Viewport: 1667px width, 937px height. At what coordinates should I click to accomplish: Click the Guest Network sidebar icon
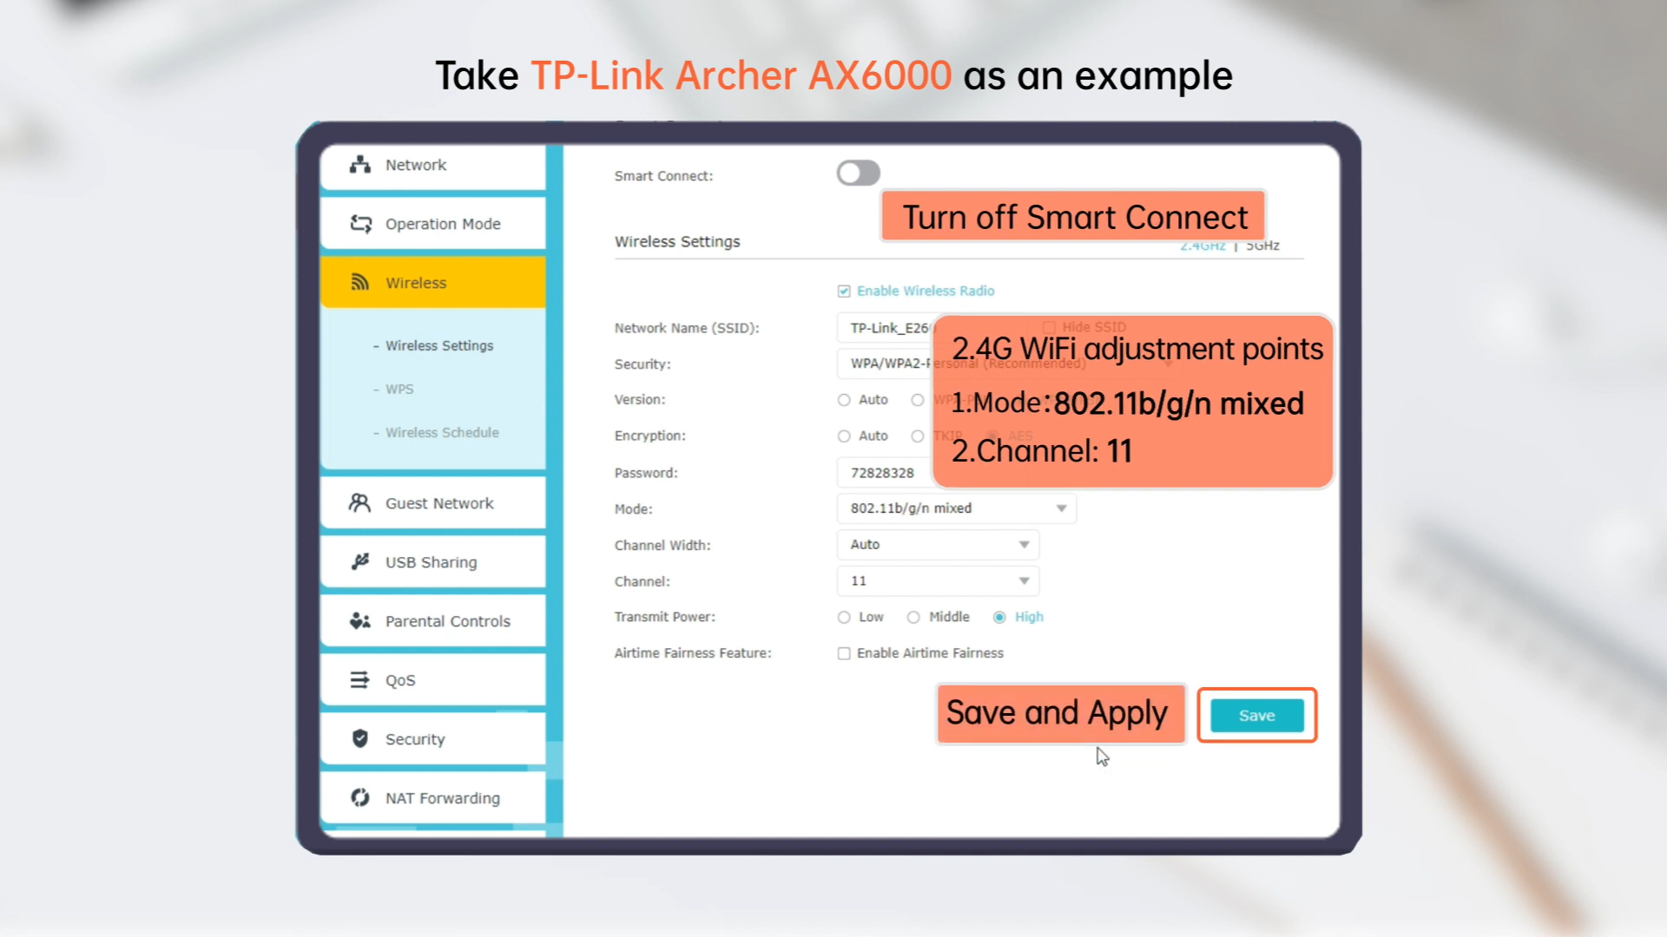click(360, 502)
